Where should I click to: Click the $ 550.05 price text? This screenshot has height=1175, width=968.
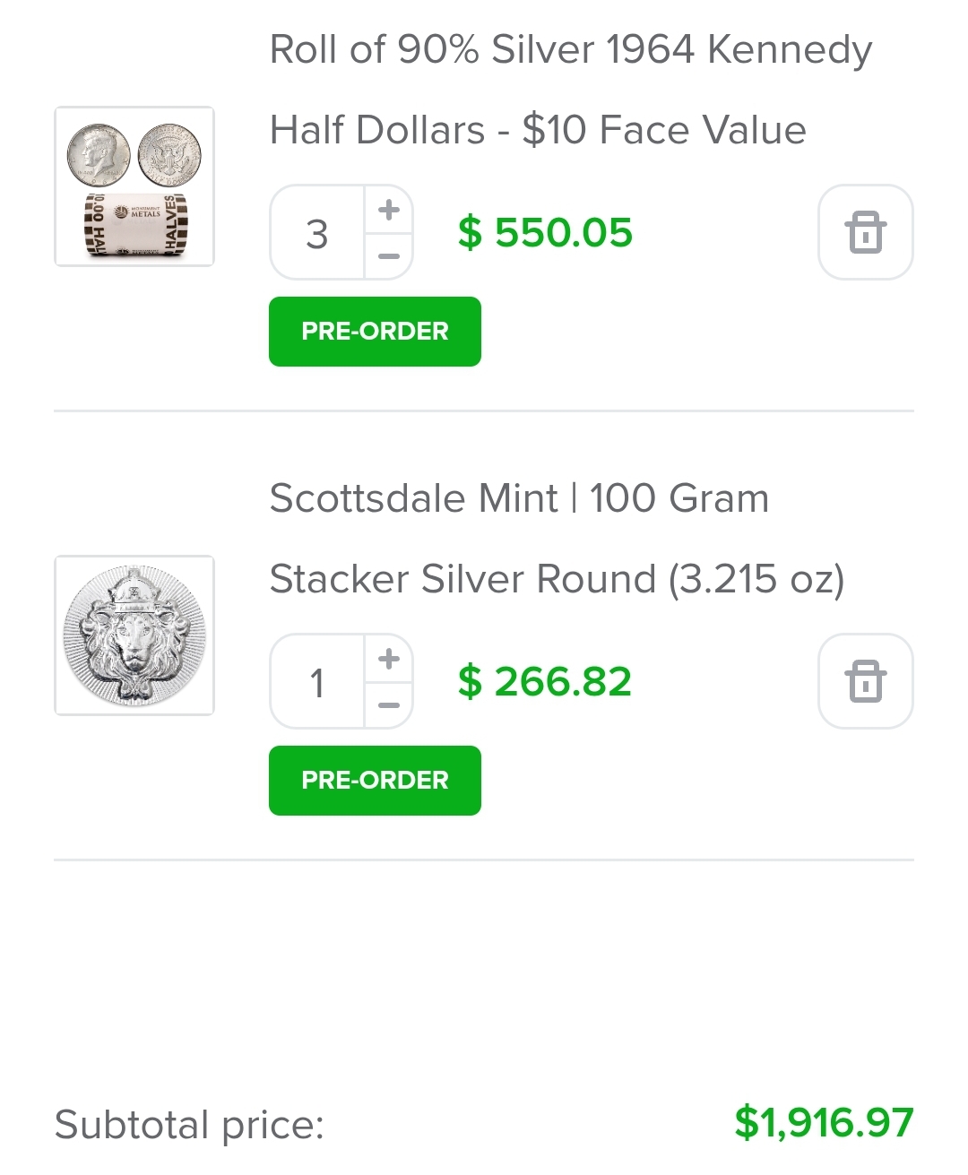pos(545,233)
